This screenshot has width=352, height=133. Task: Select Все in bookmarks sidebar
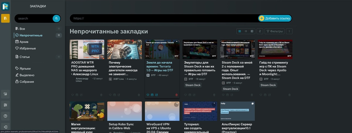(38, 29)
